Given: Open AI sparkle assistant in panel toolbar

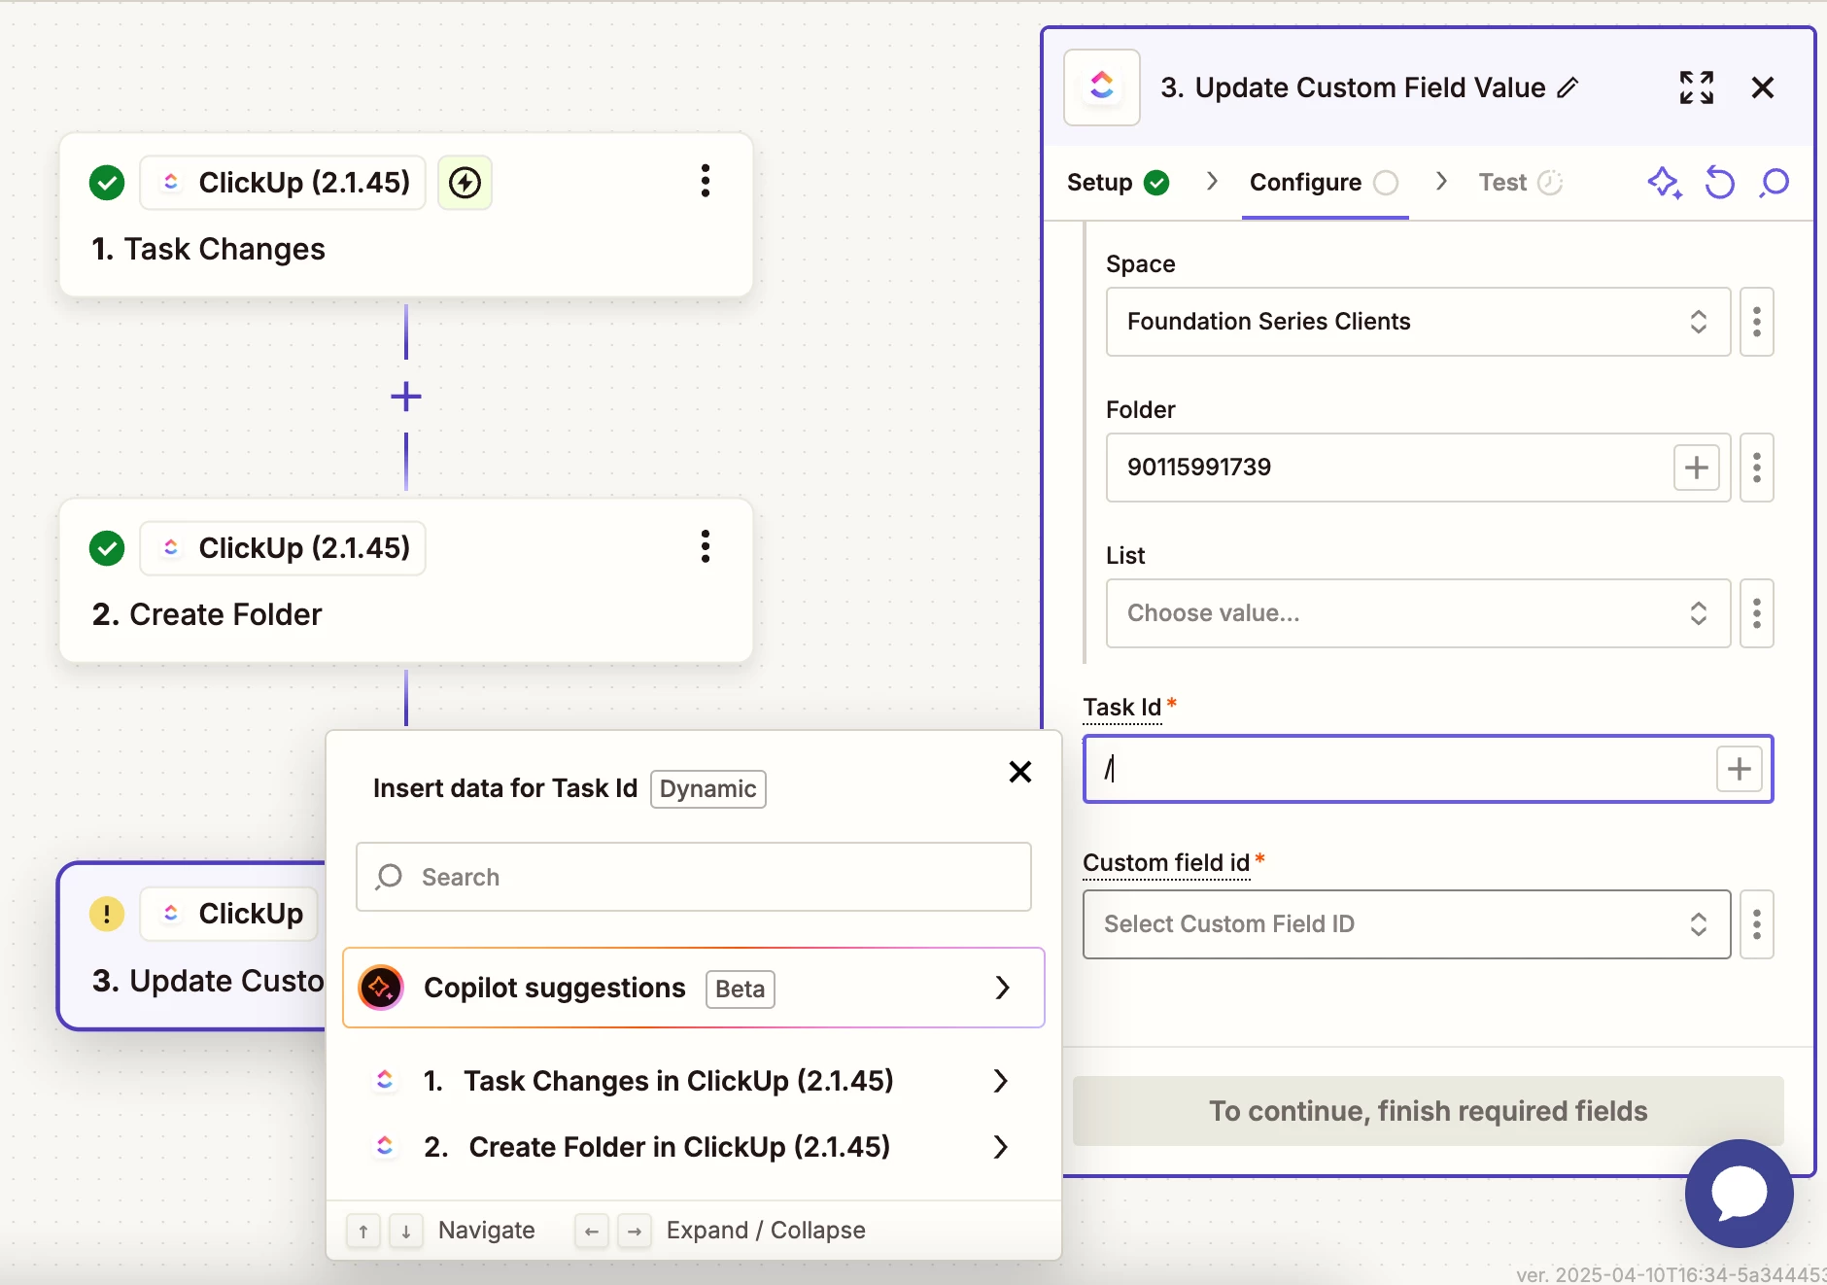Looking at the screenshot, I should click(x=1665, y=183).
